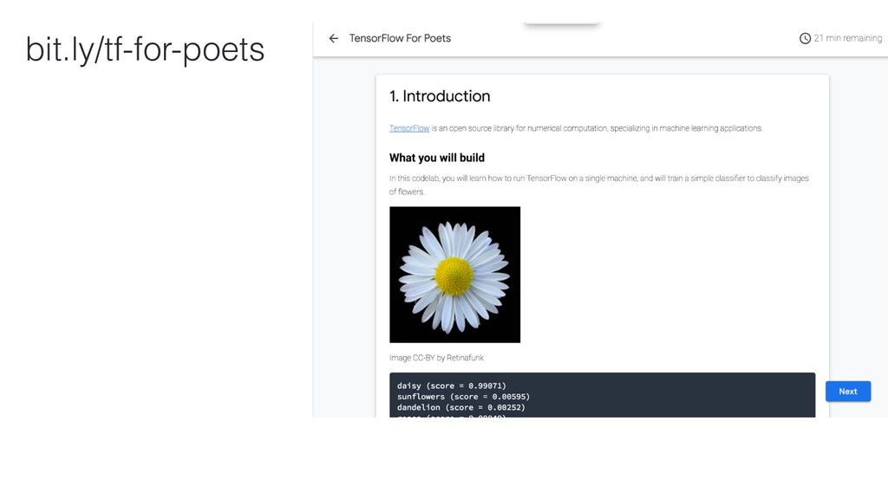Click the clock icon beside time remaining
The width and height of the screenshot is (888, 499).
tap(805, 38)
